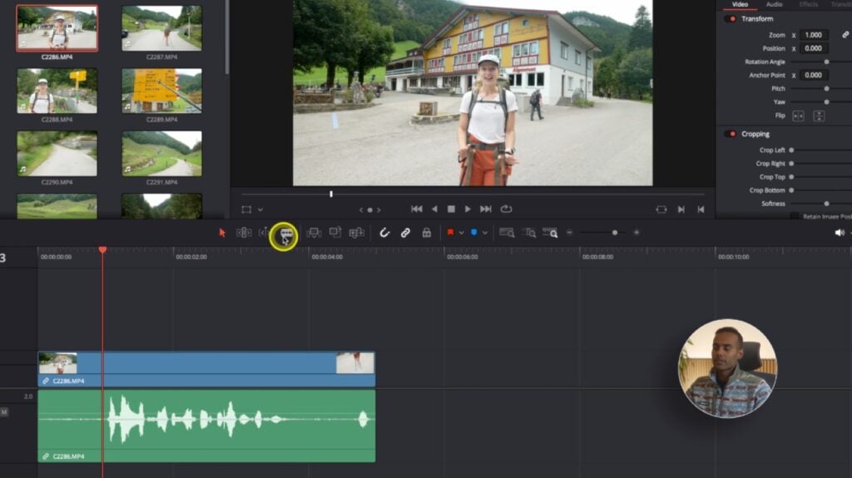Open the blue marker color dropdown
The image size is (852, 478).
tap(485, 233)
